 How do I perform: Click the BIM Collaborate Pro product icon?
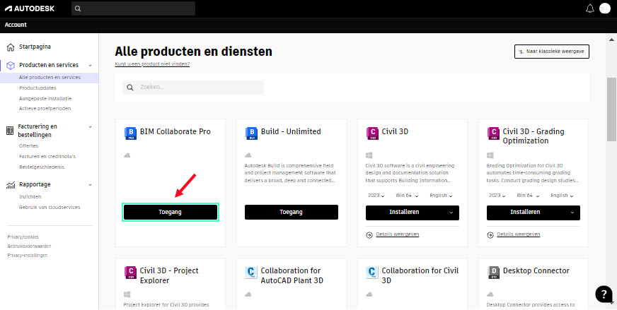[x=130, y=133]
